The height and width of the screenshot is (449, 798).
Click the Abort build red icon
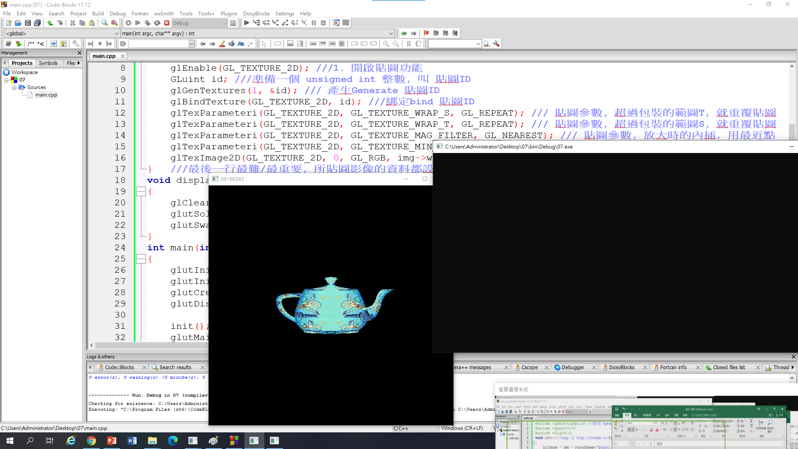click(167, 23)
